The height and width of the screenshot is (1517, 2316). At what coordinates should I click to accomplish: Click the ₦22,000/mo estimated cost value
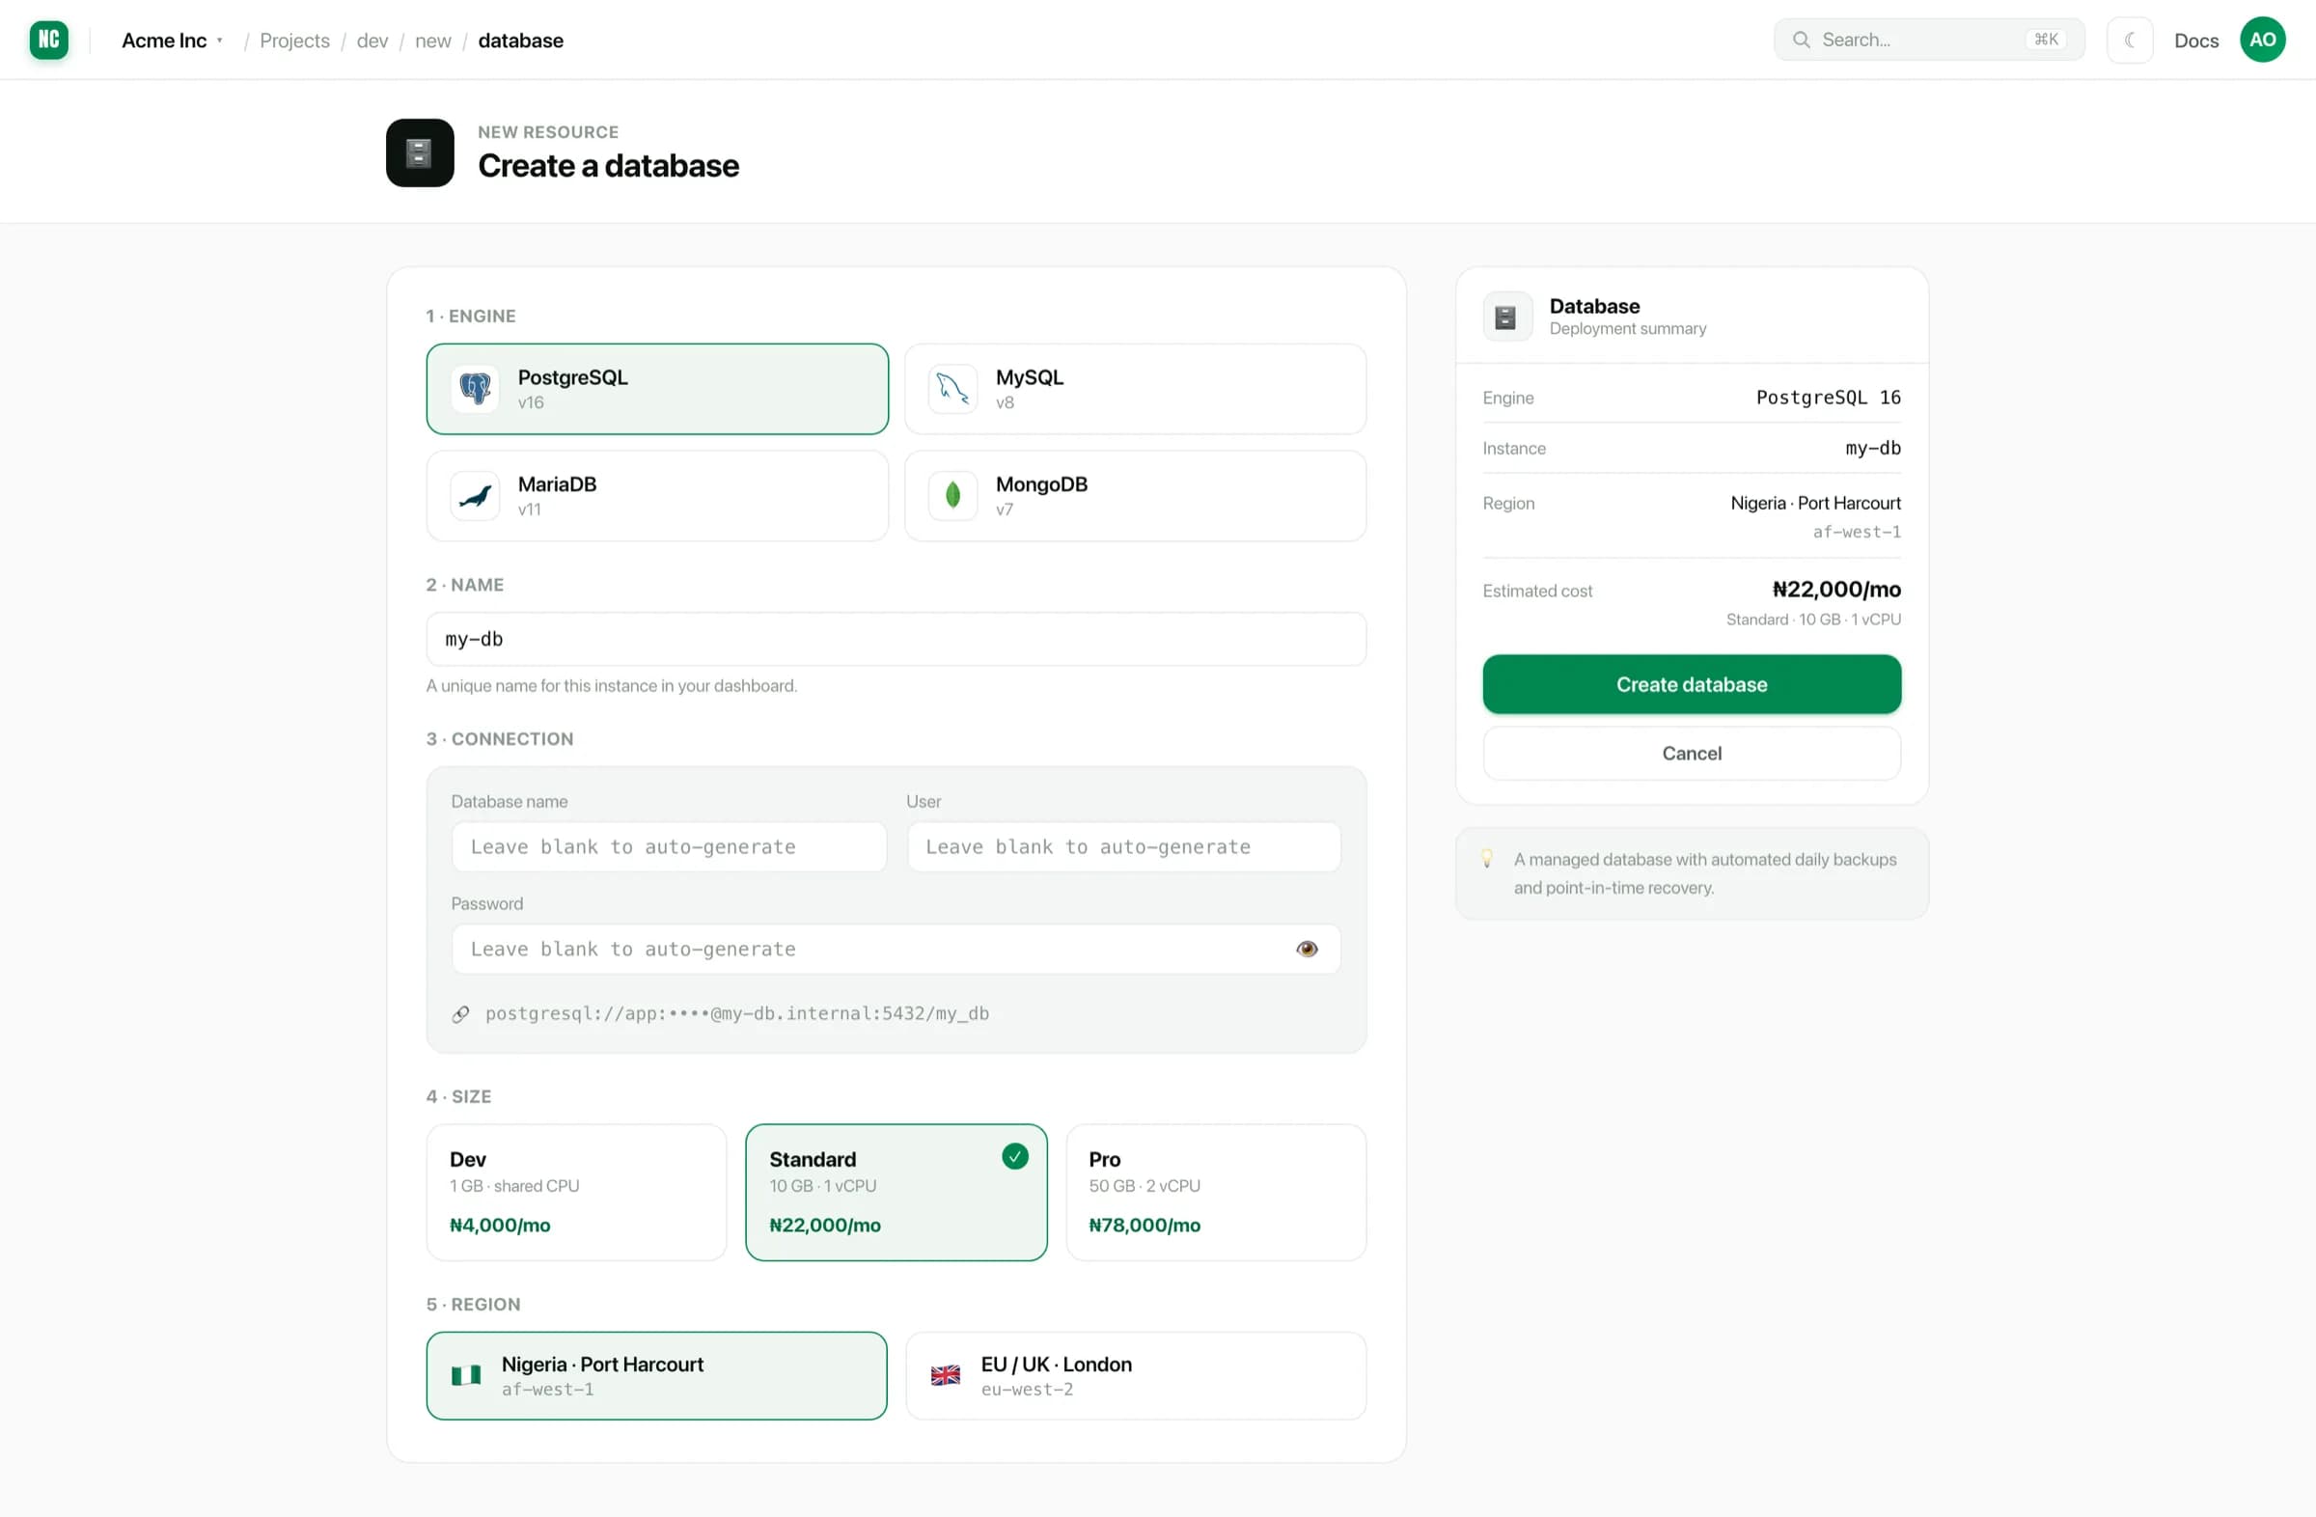1836,590
